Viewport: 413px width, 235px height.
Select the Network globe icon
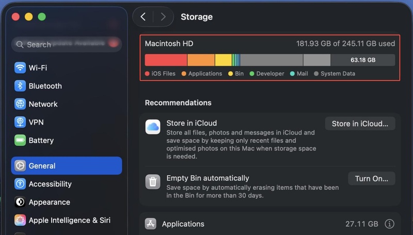pos(20,104)
